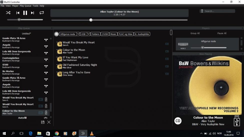Image resolution: width=244 pixels, height=137 pixels.
Task: Click album icon for Long After You're Gone
Action: pyautogui.click(x=59, y=74)
